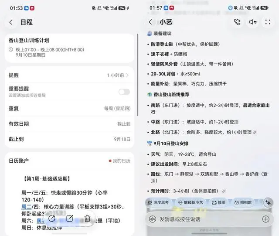Toggle the 重要提醒 switch
The width and height of the screenshot is (279, 236).
point(124,92)
